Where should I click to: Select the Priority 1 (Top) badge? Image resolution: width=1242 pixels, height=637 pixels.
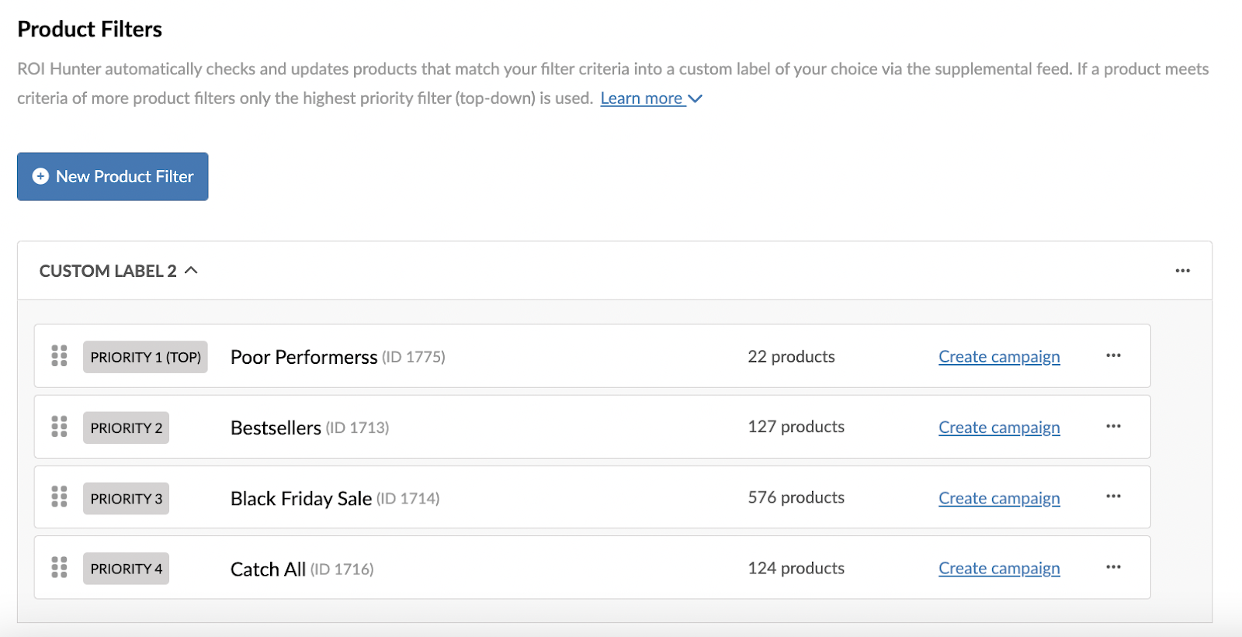pyautogui.click(x=145, y=357)
